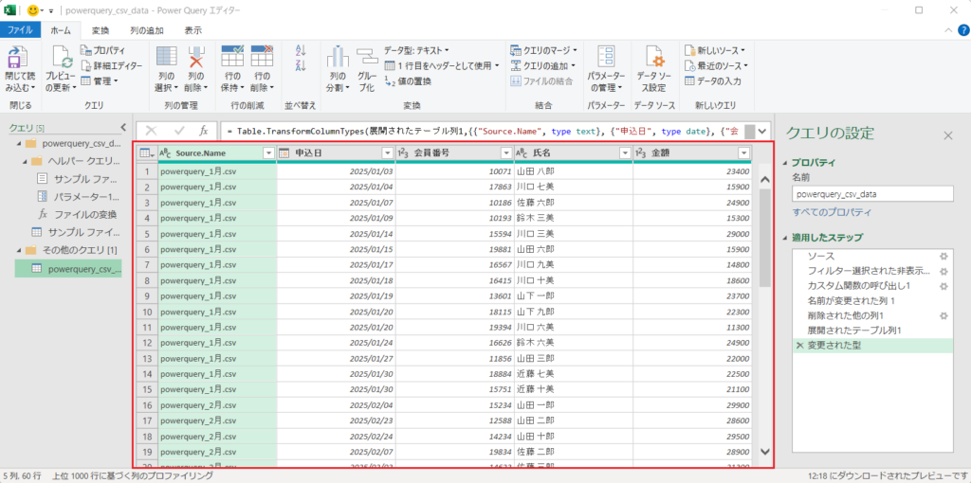This screenshot has height=483, width=971.
Task: Delete 変更された型 step with X
Action: click(x=800, y=346)
